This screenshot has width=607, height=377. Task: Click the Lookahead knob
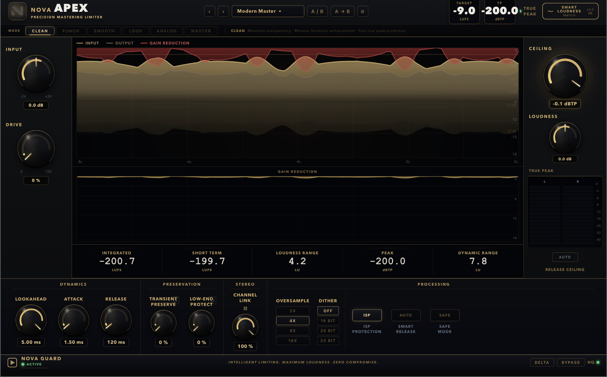coord(31,320)
